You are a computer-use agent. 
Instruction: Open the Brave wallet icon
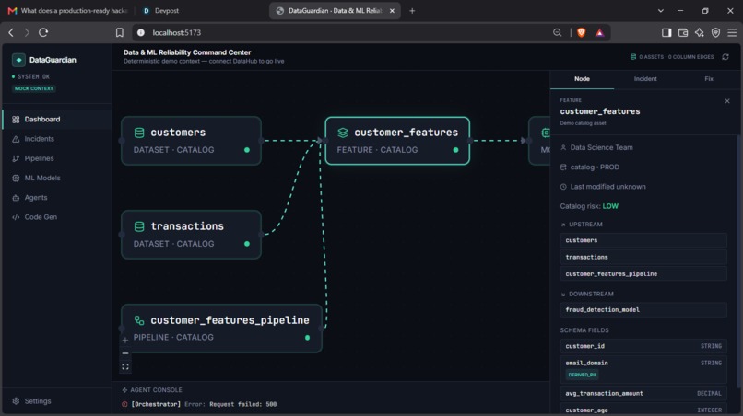683,32
